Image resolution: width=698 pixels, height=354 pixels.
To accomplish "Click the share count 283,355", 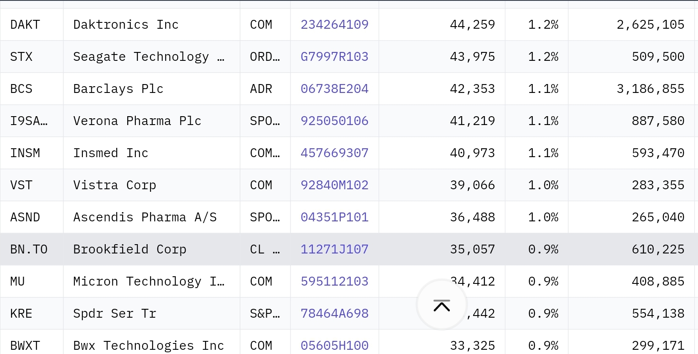I will point(658,185).
